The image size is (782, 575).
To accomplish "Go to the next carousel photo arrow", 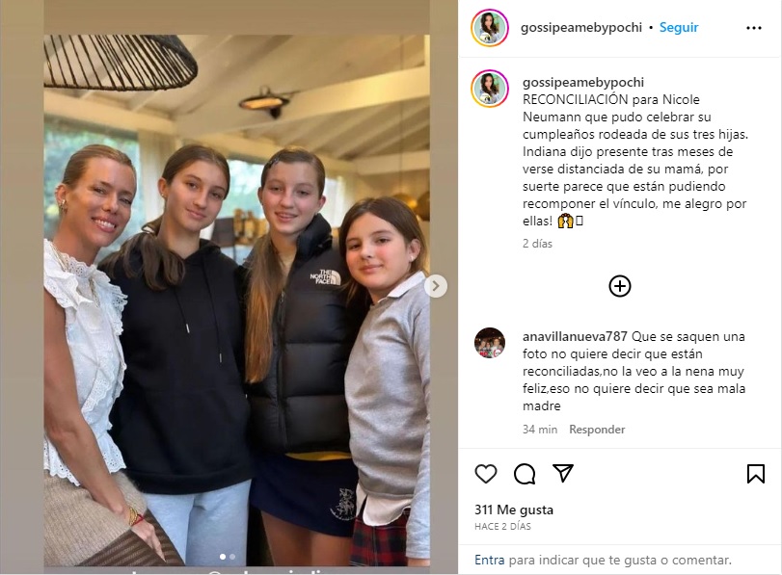I will tap(436, 286).
